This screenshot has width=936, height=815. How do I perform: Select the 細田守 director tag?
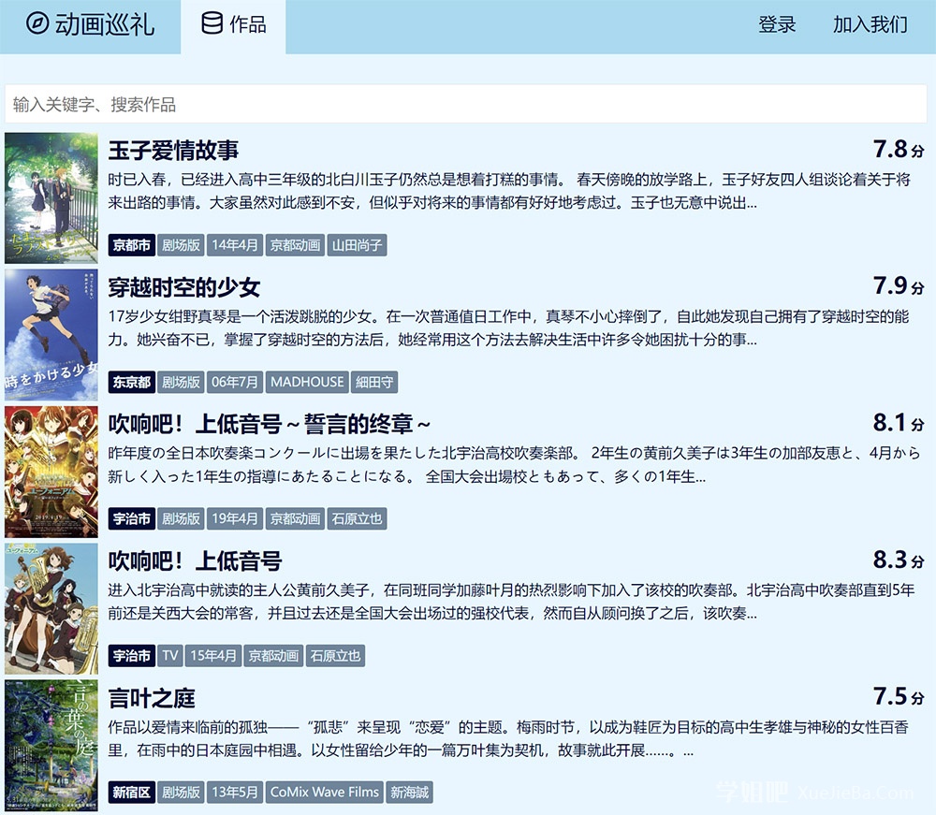[x=374, y=382]
